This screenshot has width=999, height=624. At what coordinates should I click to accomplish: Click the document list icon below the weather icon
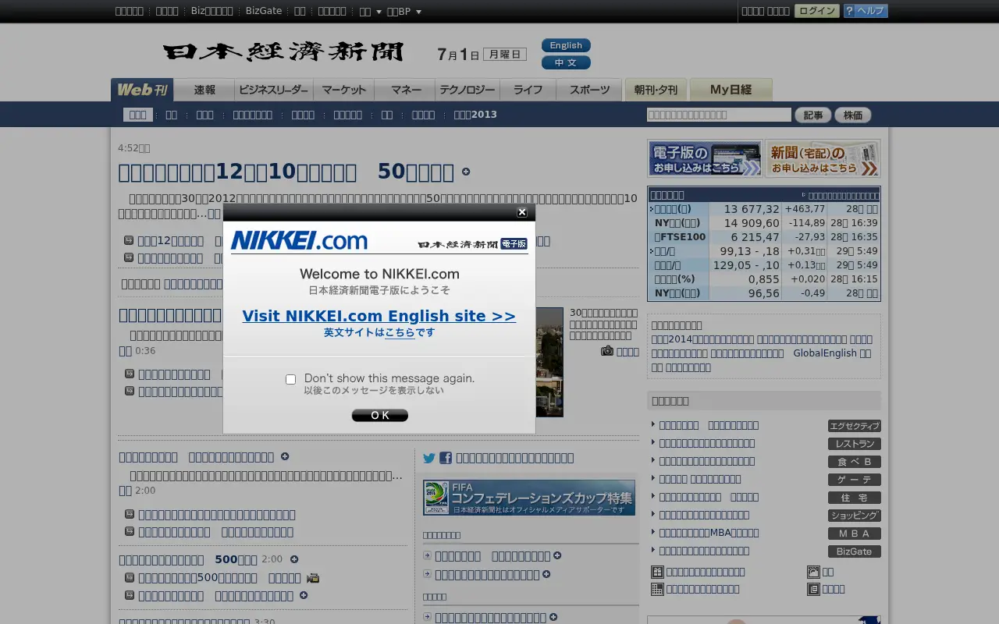813,589
